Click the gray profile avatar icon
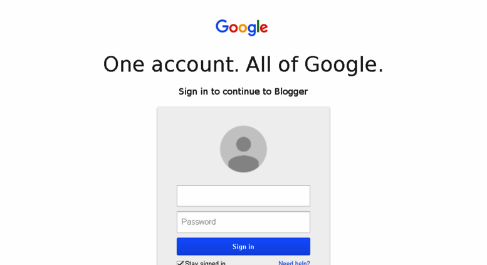487x265 pixels. click(243, 149)
